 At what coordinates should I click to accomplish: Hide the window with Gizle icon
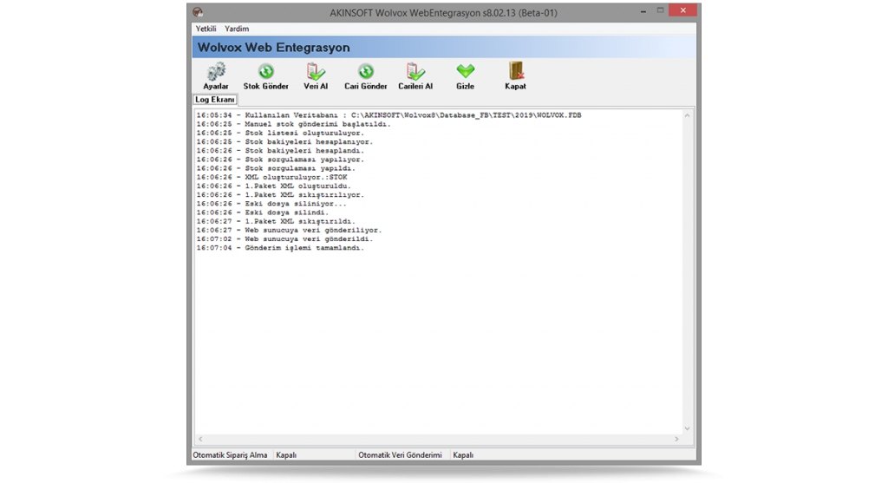click(465, 71)
